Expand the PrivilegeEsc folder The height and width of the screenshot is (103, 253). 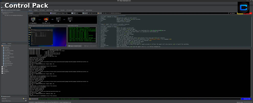click(x=2, y=71)
